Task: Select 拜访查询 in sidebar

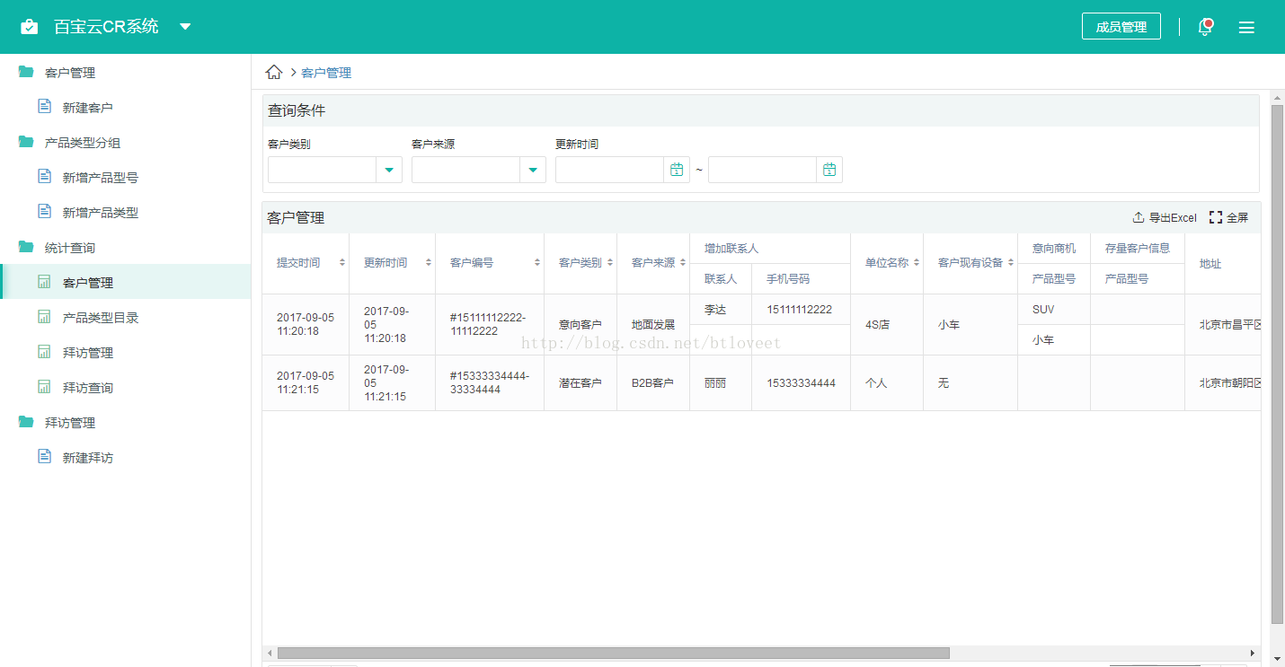Action: (87, 388)
